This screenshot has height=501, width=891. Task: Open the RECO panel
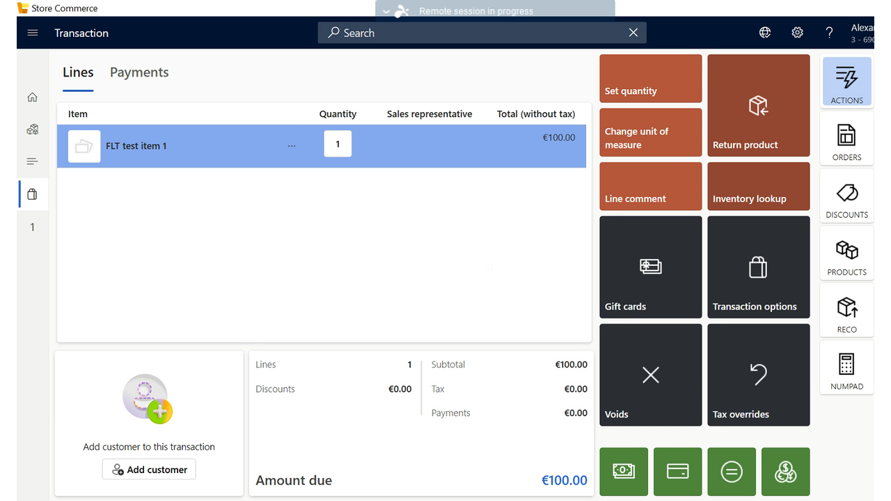[x=847, y=311]
